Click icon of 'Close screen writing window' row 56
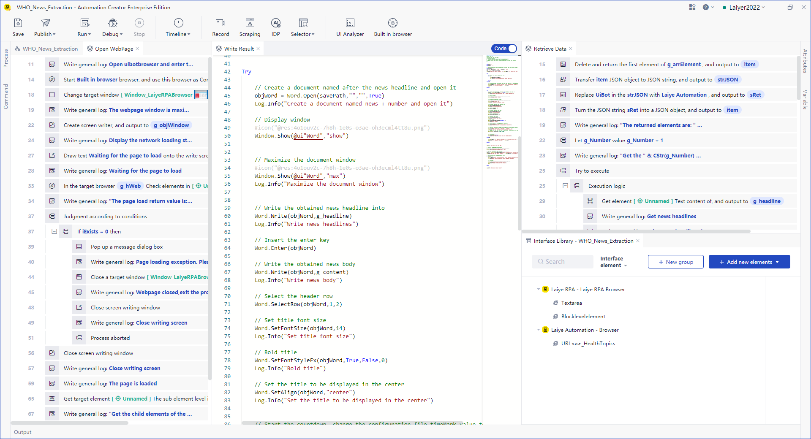This screenshot has height=439, width=811. click(52, 353)
